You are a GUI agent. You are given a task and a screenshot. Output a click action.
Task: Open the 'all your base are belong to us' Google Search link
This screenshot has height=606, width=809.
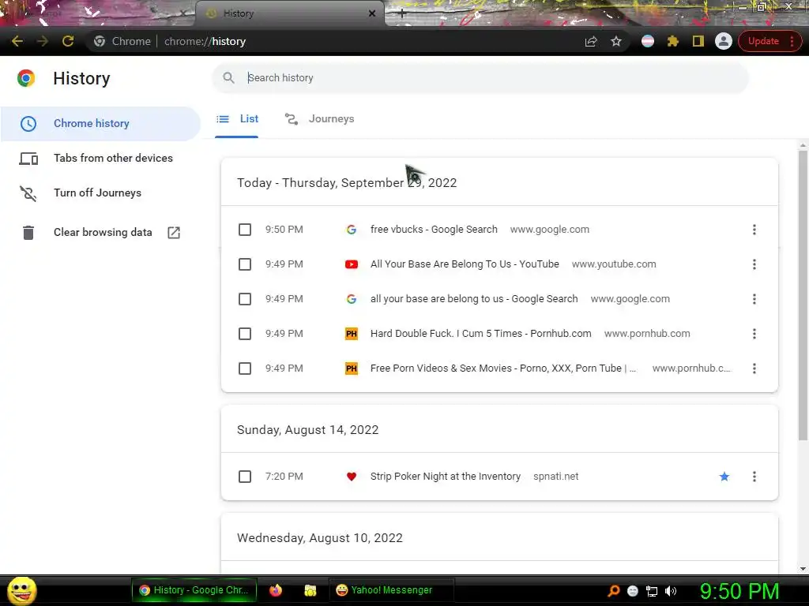[474, 299]
